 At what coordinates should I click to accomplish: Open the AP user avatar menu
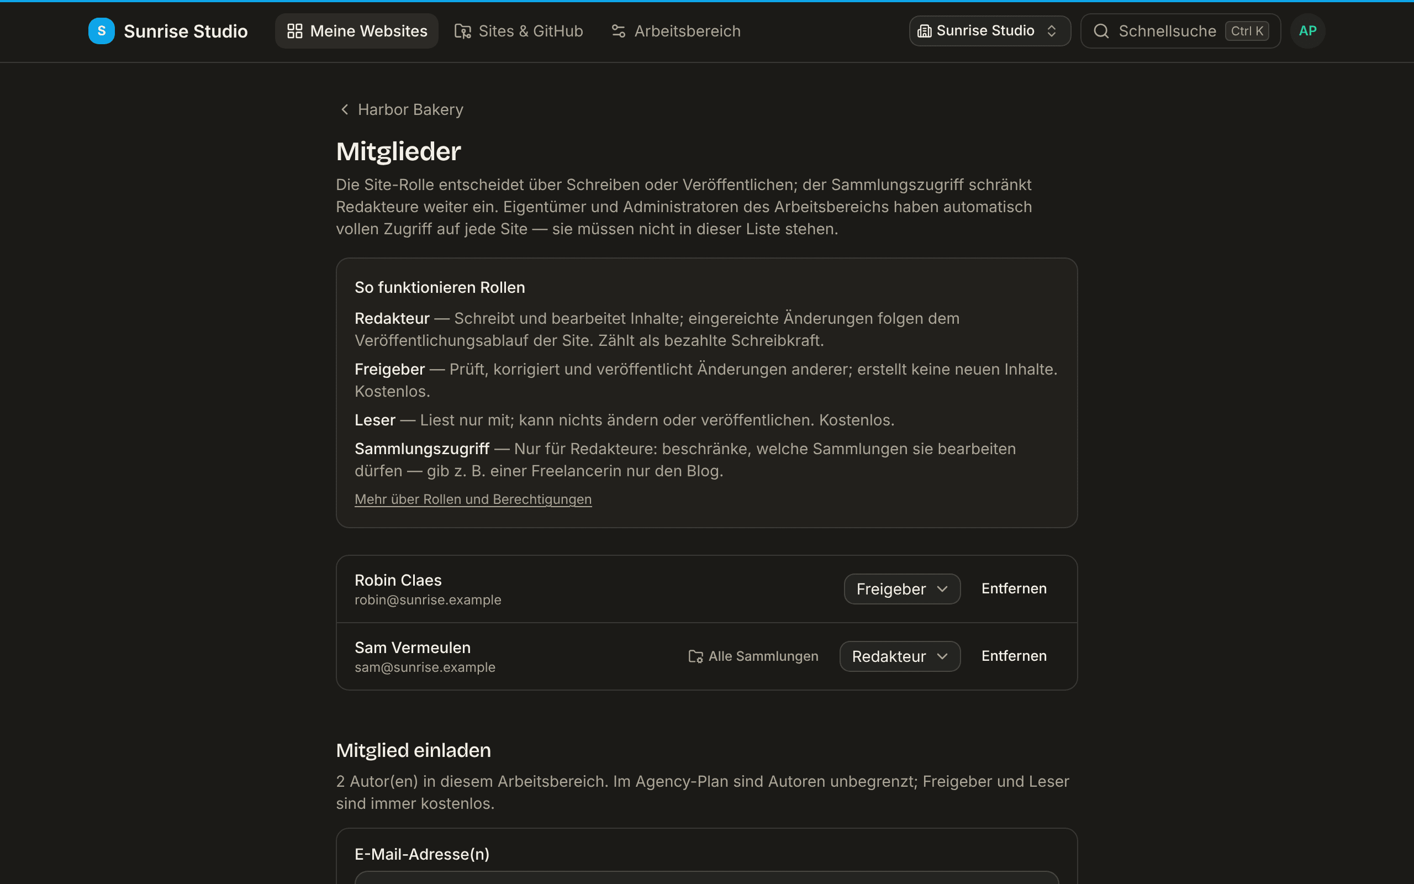1307,31
